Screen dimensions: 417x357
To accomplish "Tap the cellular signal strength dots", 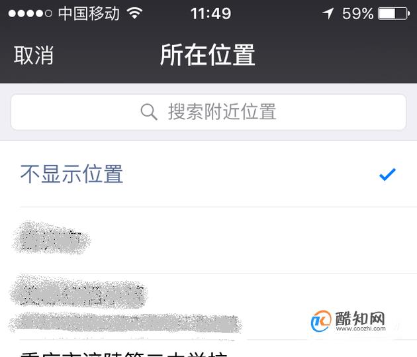I will [x=30, y=13].
